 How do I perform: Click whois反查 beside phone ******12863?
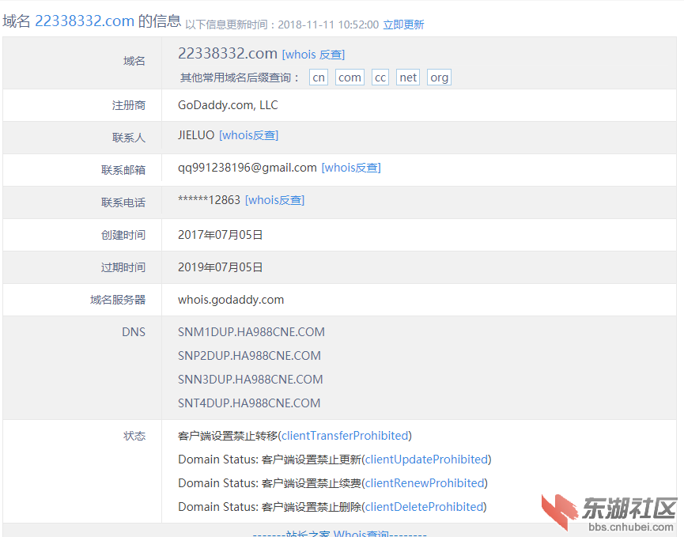[x=275, y=200]
